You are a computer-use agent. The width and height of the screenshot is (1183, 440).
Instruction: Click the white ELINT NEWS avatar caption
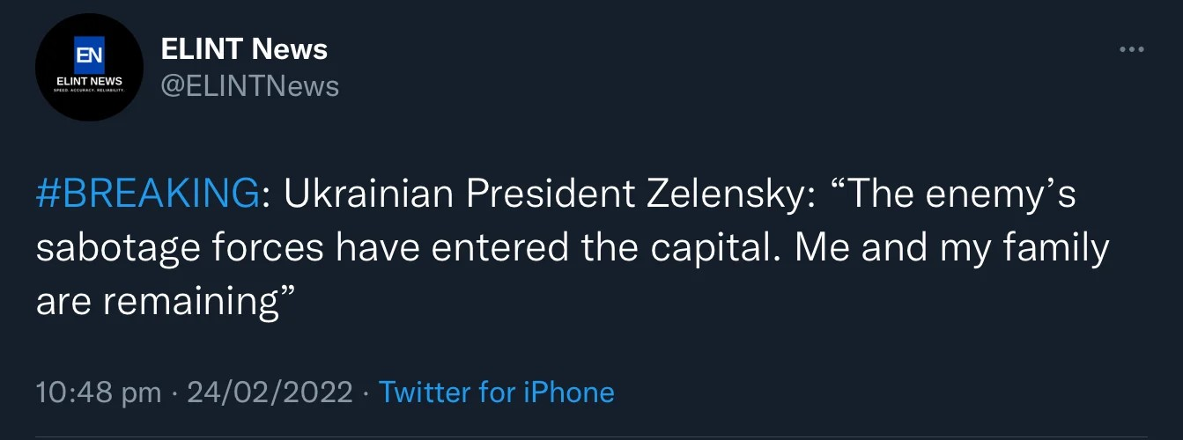(x=89, y=81)
